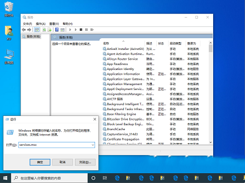
Task: Click 网络服务 in the BranchCache row
Action: click(193, 129)
